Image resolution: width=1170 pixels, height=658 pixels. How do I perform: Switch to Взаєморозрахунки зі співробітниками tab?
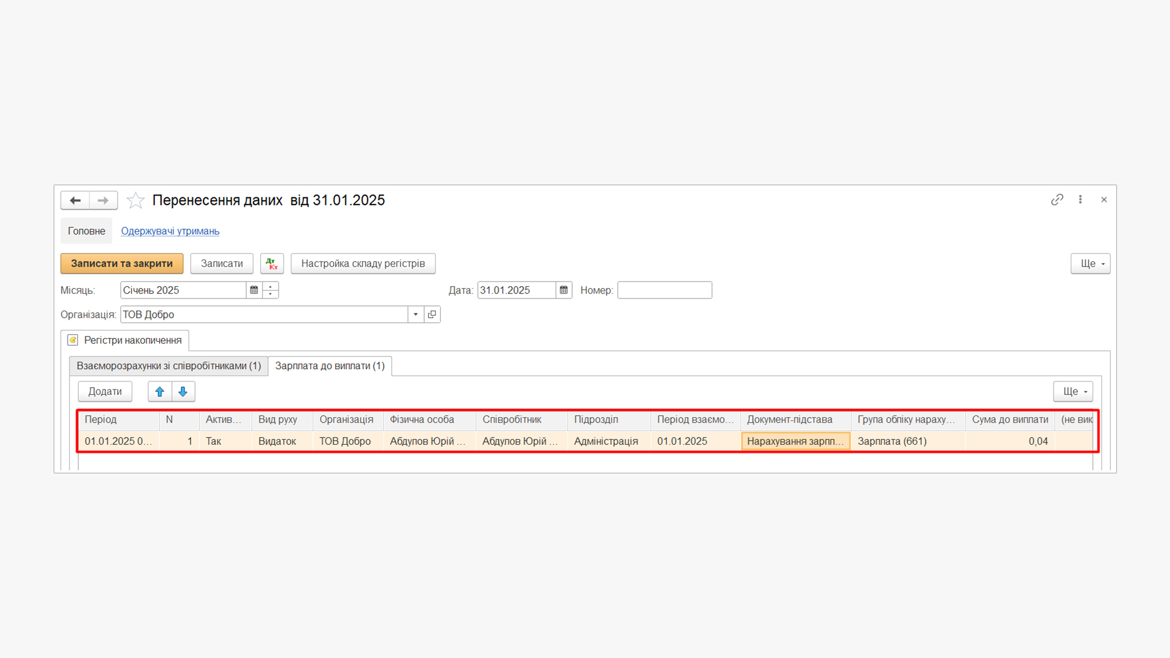(168, 366)
